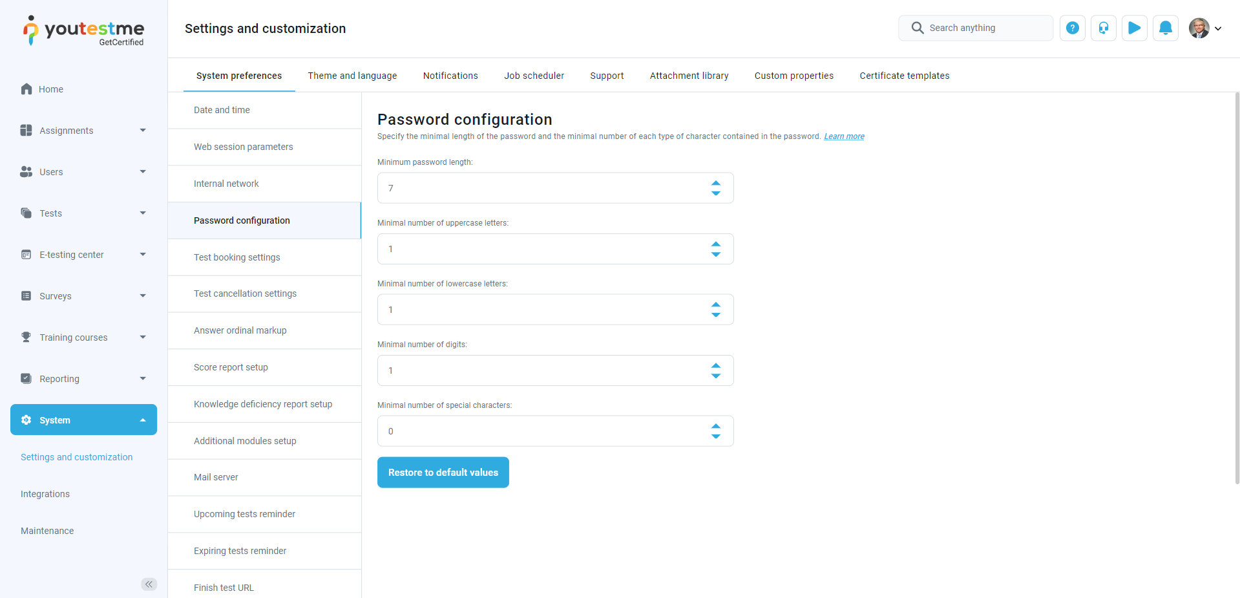Switch to the Theme and language tab

coord(352,76)
